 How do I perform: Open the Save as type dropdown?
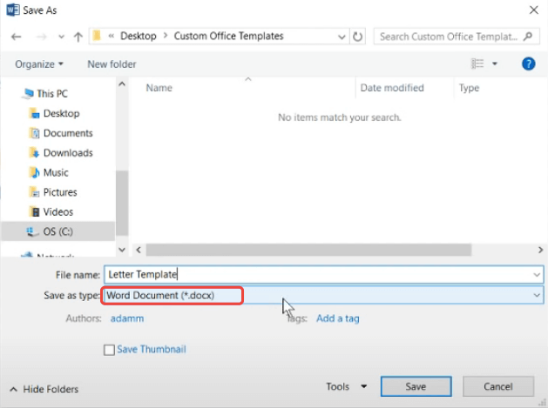tap(322, 296)
